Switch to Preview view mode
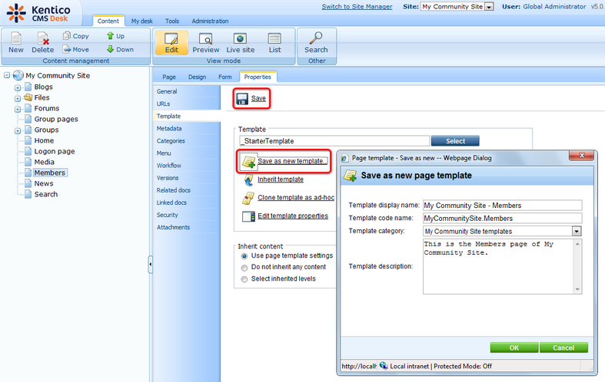This screenshot has width=605, height=382. click(206, 43)
